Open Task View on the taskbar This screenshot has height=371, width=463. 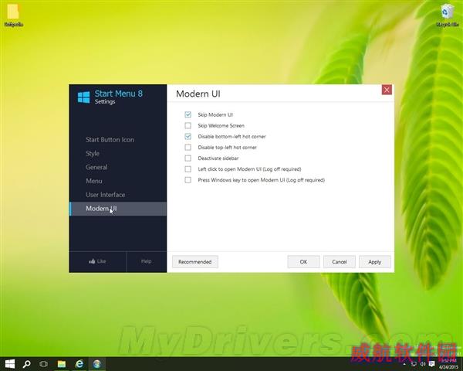(x=44, y=364)
